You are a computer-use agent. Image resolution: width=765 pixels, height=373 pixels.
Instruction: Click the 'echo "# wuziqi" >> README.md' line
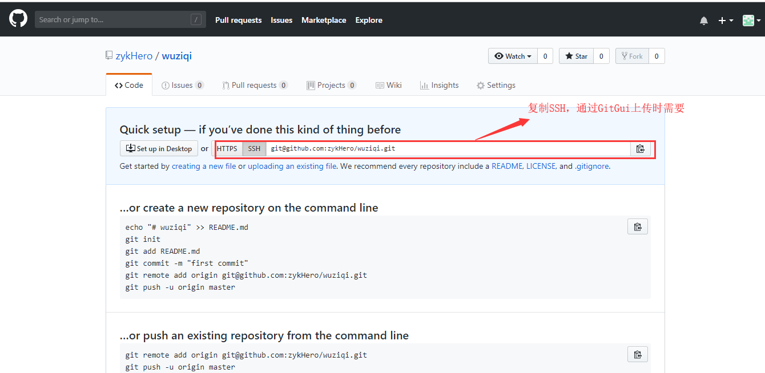[x=187, y=227]
